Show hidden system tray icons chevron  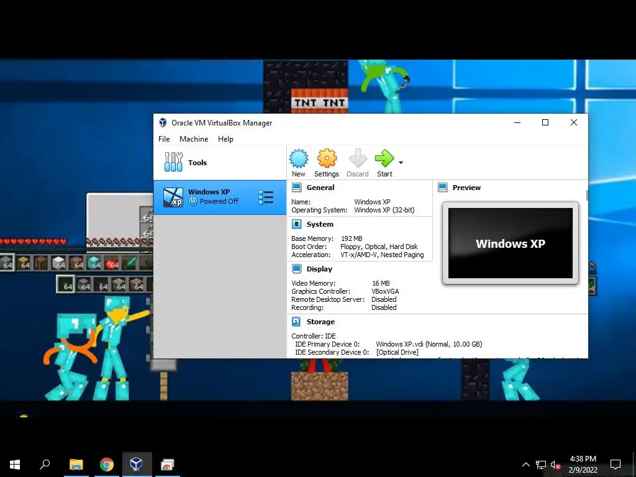tap(525, 465)
